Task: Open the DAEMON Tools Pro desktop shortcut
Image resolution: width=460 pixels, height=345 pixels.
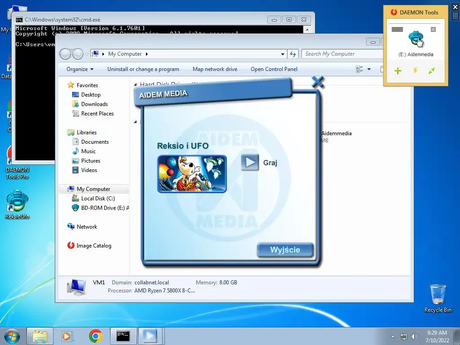Action: [18, 173]
